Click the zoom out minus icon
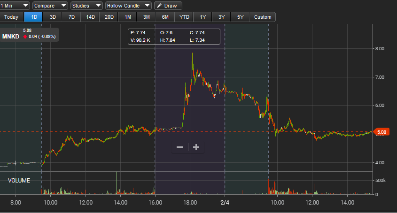397x213 pixels. 179,147
